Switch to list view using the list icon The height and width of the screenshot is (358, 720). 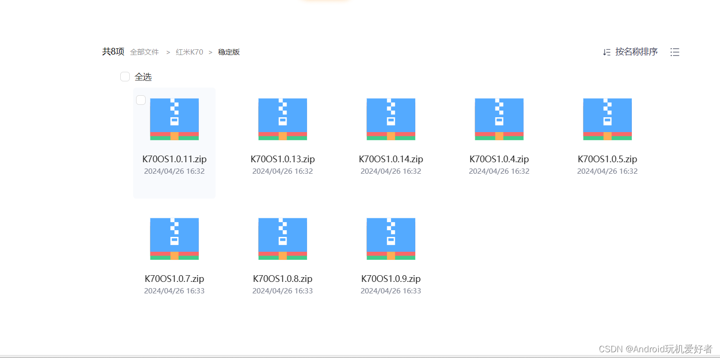[675, 52]
